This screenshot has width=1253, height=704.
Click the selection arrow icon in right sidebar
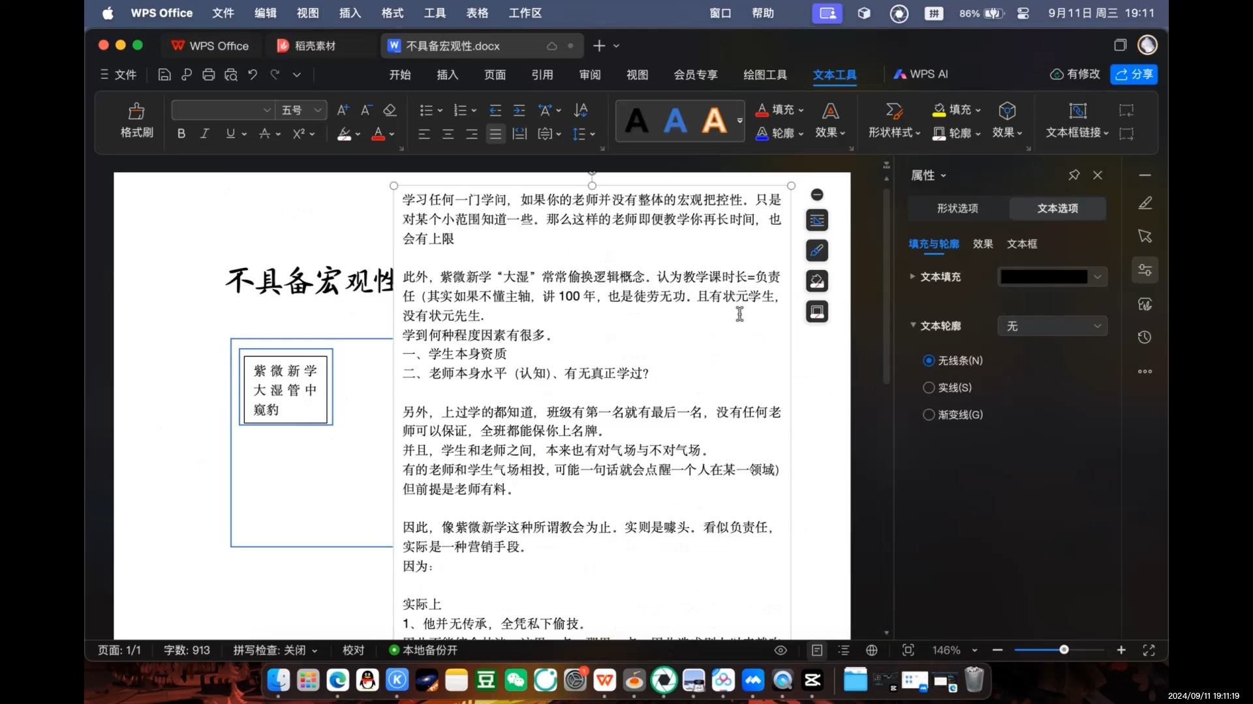pos(1145,236)
